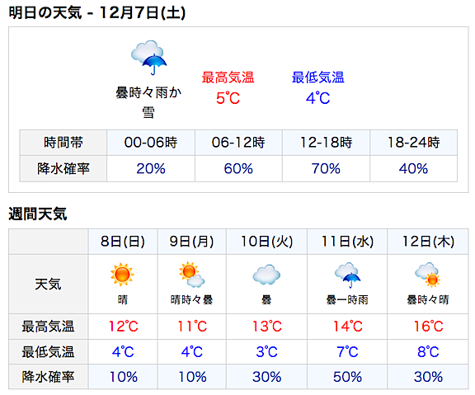Click the red 5℃ high temperature
This screenshot has width=475, height=395.
point(228,98)
